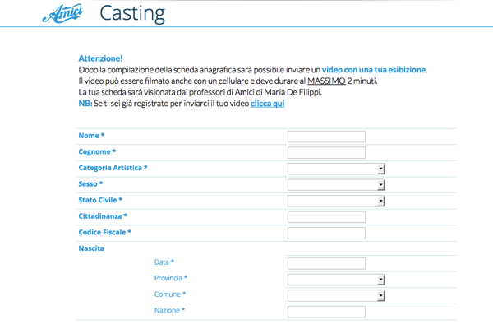This screenshot has width=493, height=329.
Task: Click the Sesso dropdown arrow button
Action: coord(381,184)
